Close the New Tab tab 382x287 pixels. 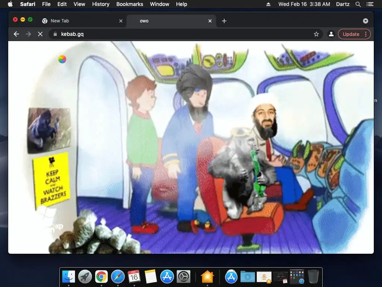(x=121, y=21)
